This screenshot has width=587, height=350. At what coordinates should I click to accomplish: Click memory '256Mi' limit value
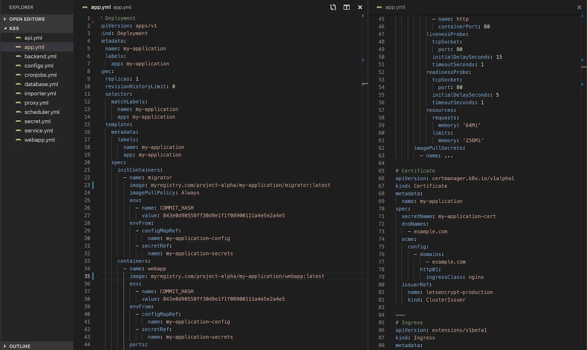(473, 140)
